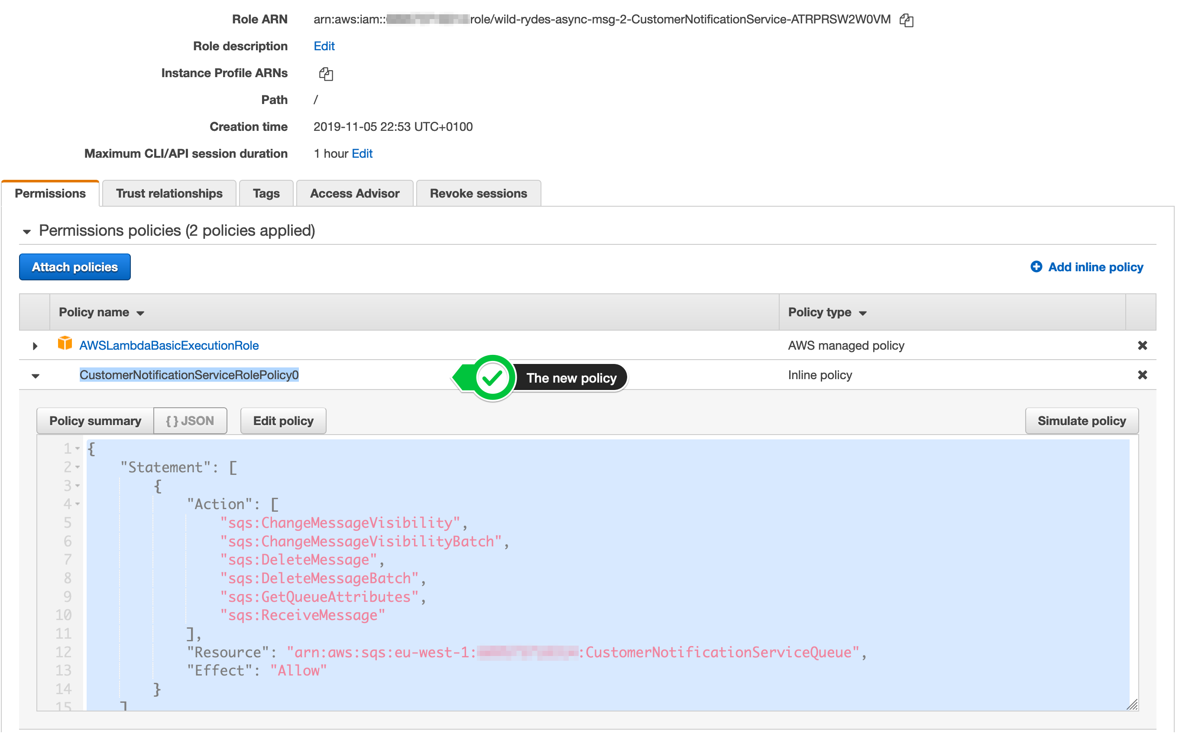Sort the table by Policy name
This screenshot has height=734, width=1179.
pyautogui.click(x=102, y=313)
